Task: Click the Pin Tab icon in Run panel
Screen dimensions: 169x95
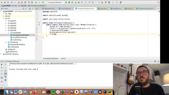Action: [x=2, y=82]
